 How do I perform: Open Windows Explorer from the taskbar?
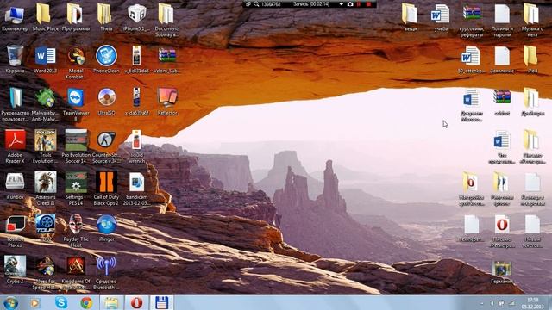pos(111,302)
